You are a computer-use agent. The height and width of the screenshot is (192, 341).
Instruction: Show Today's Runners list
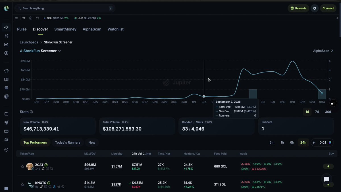[68, 143]
